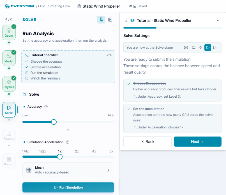This screenshot has width=226, height=195.
Task: Click the Saved status label
Action: 142,6
